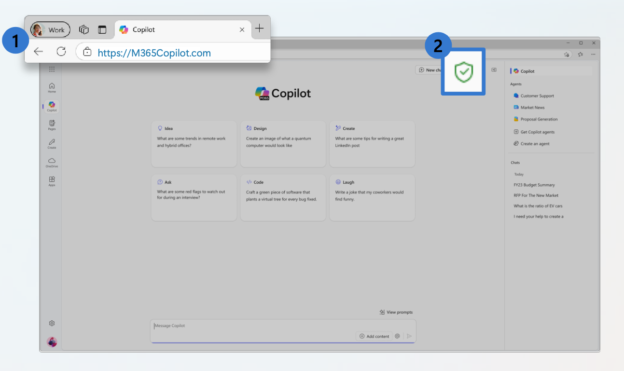The image size is (624, 371).
Task: Open the Pages icon in left sidebar
Action: [x=52, y=124]
